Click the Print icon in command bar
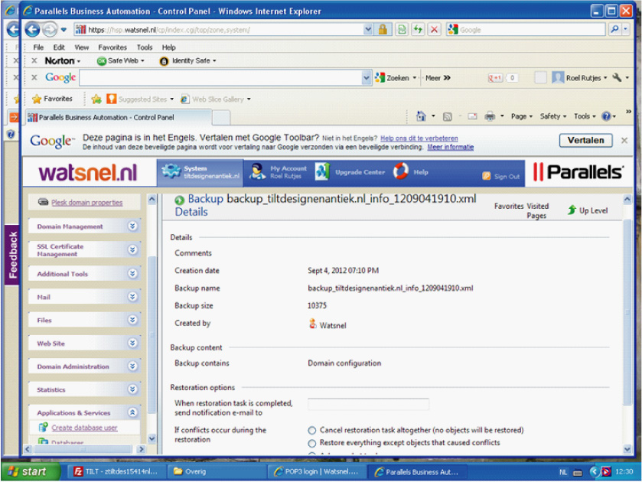This screenshot has height=482, width=642. pos(490,117)
